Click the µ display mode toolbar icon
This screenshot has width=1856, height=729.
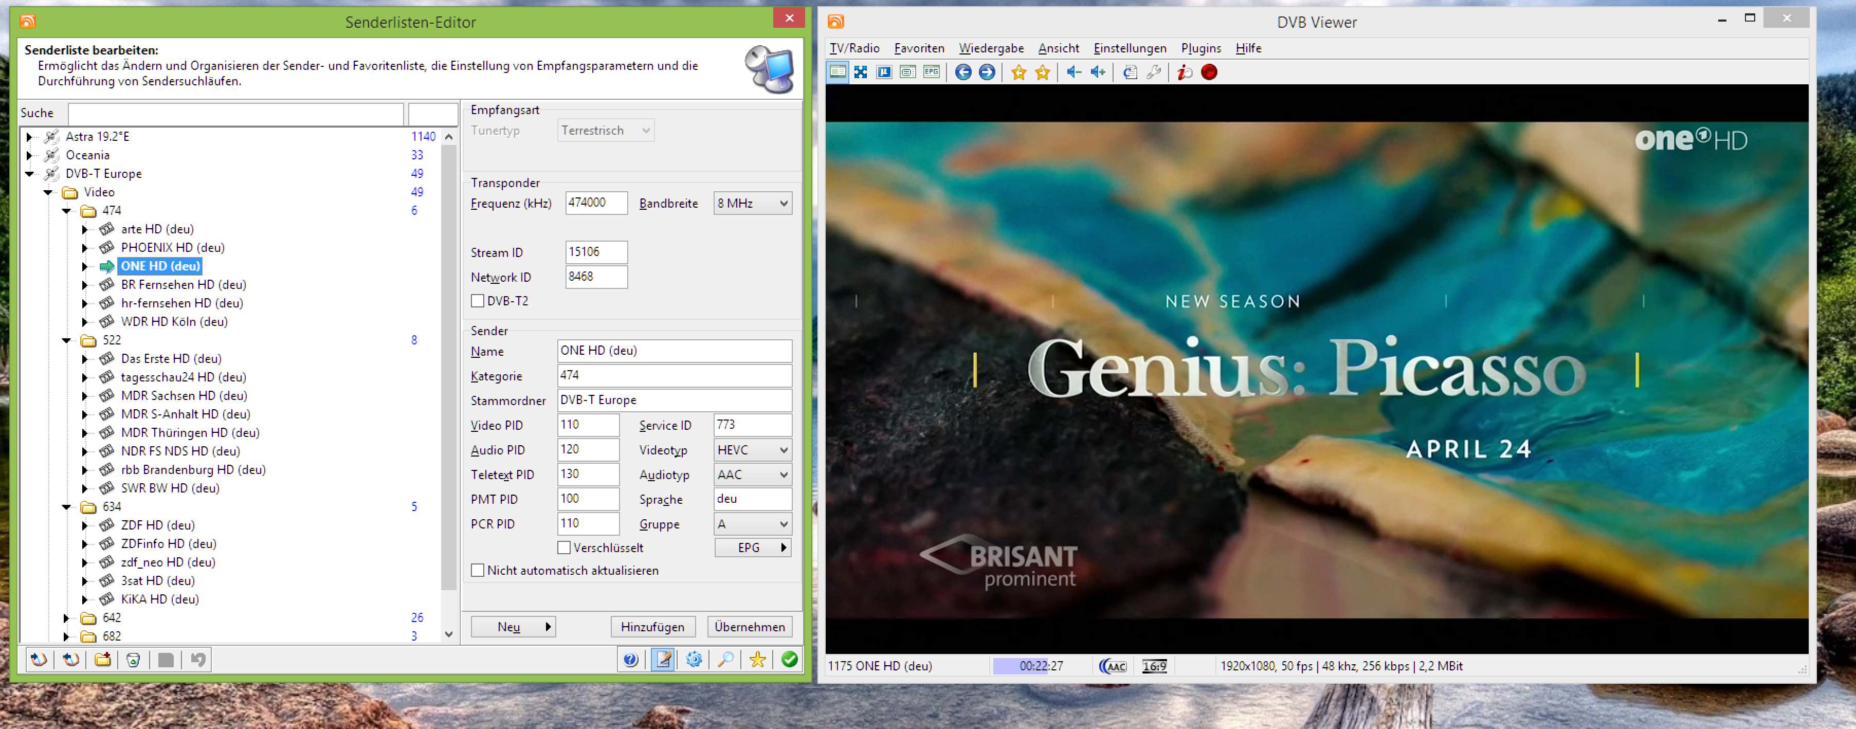(x=884, y=72)
